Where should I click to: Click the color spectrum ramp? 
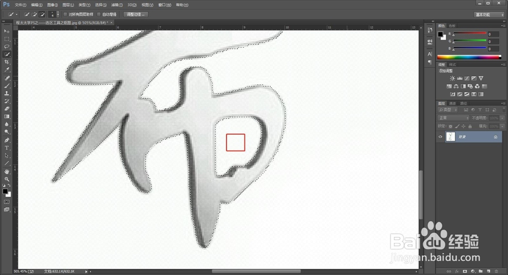(x=469, y=57)
